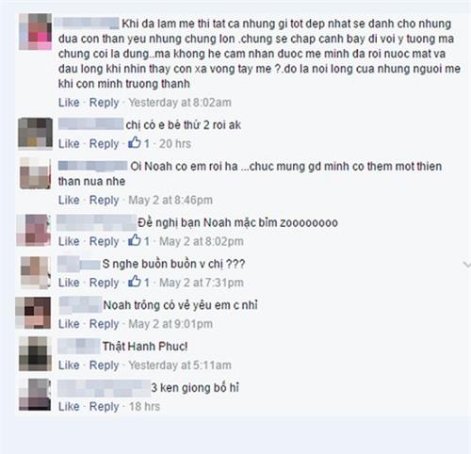Screen dimensions: 471x454
Task: Like the 'Noah trông có vẻ yêu em' comment
Action: pos(69,324)
